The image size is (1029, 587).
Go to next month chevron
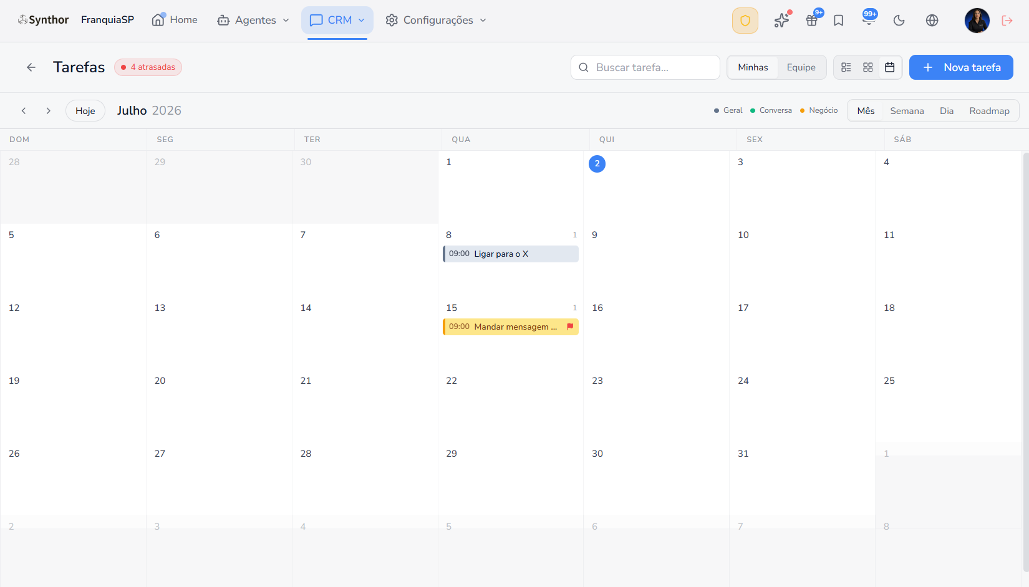pyautogui.click(x=48, y=111)
